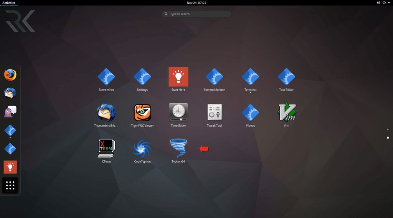This screenshot has width=393, height=218.
Task: Toggle the Show Applications grid button
Action: [10, 185]
